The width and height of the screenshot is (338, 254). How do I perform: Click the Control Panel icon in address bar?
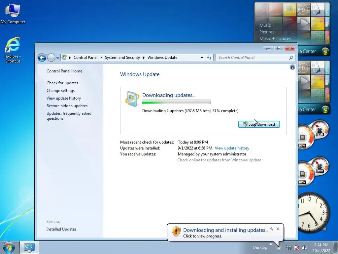click(x=64, y=58)
